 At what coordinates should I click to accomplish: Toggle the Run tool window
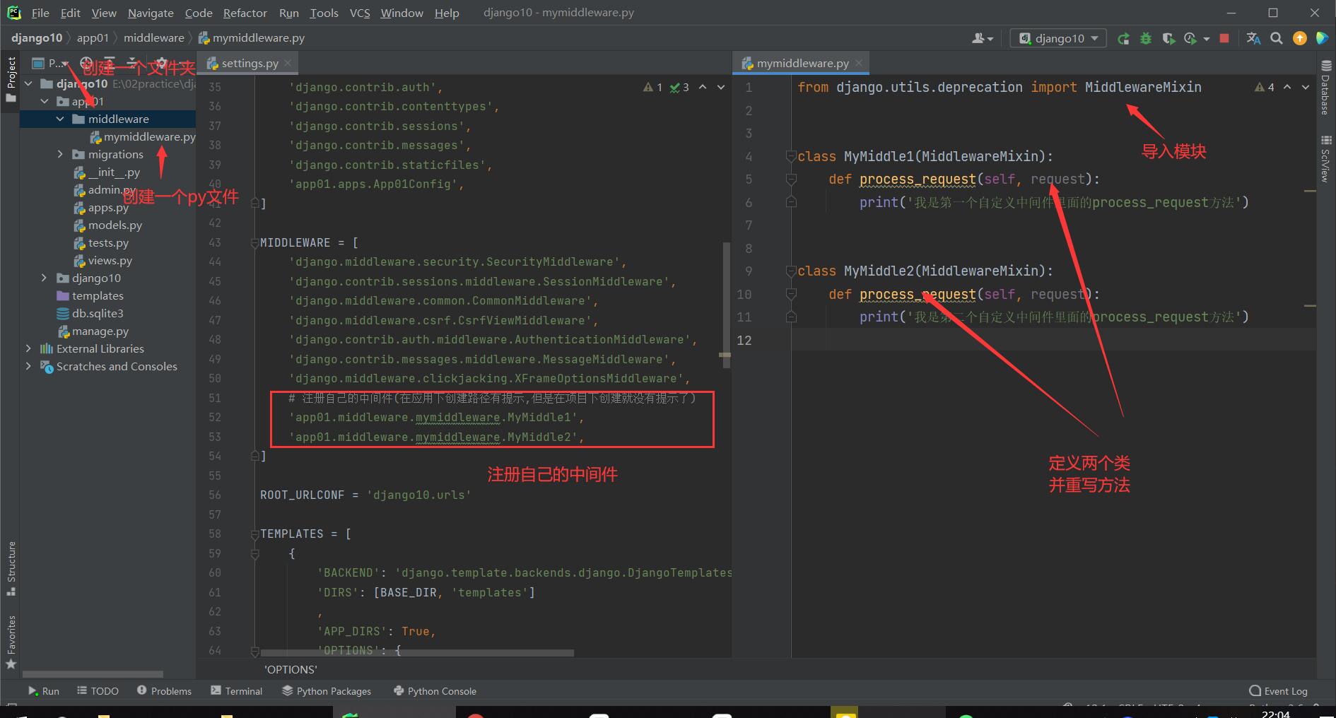click(x=44, y=691)
